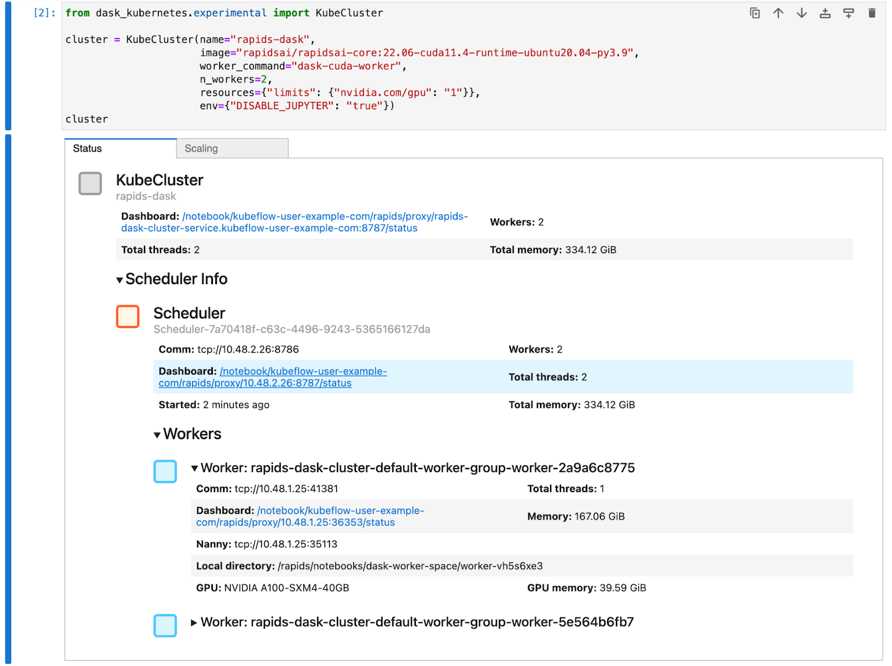
Task: Click into the code cell editor at 'n_workers=2'
Action: pos(236,79)
